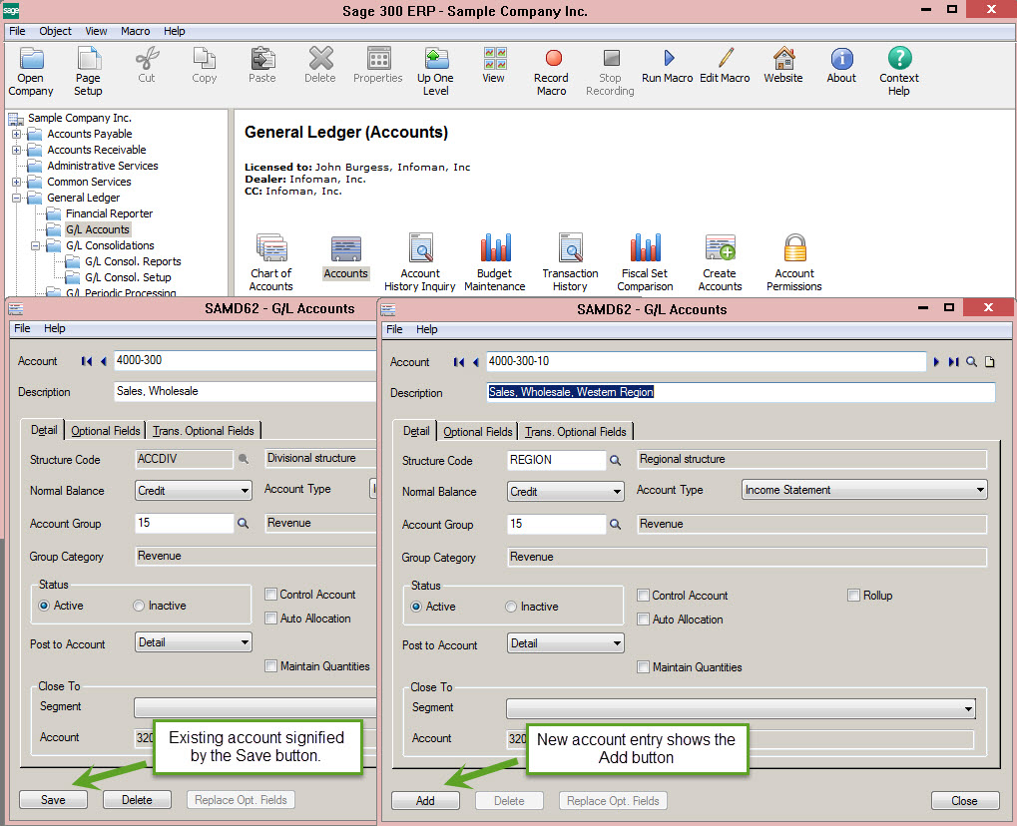Jump to last account in right window
1017x826 pixels.
pos(953,362)
